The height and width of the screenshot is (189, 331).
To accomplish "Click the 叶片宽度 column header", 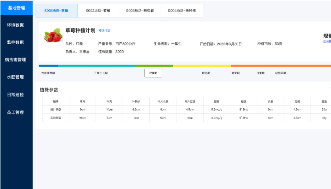I will [190, 101].
